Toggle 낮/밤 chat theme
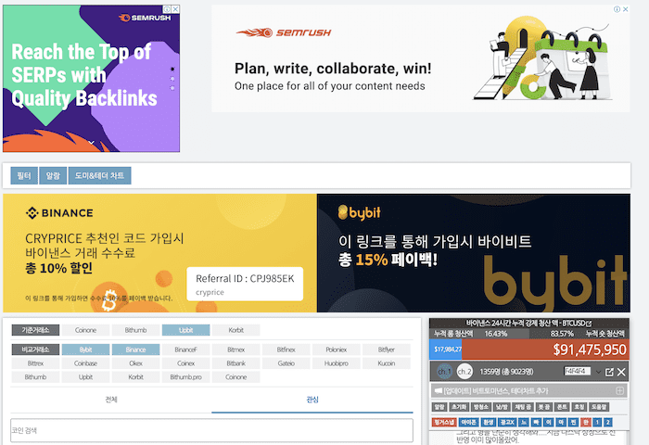This screenshot has width=649, height=445. pos(502,407)
